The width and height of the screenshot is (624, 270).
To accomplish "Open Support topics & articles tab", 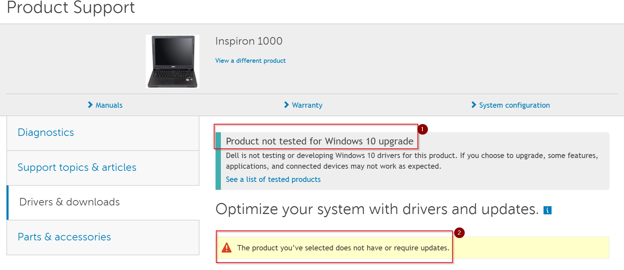I will pos(103,168).
